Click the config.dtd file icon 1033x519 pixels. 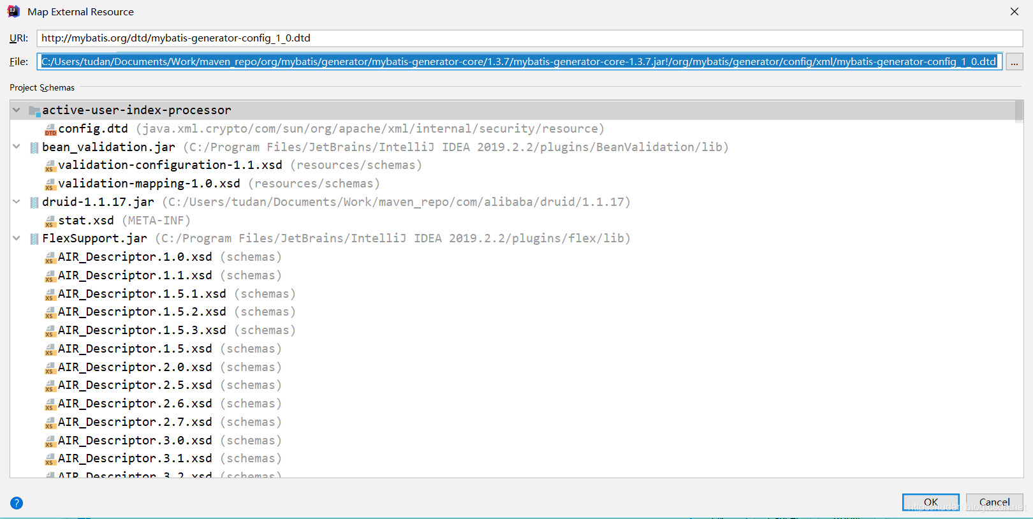click(50, 129)
